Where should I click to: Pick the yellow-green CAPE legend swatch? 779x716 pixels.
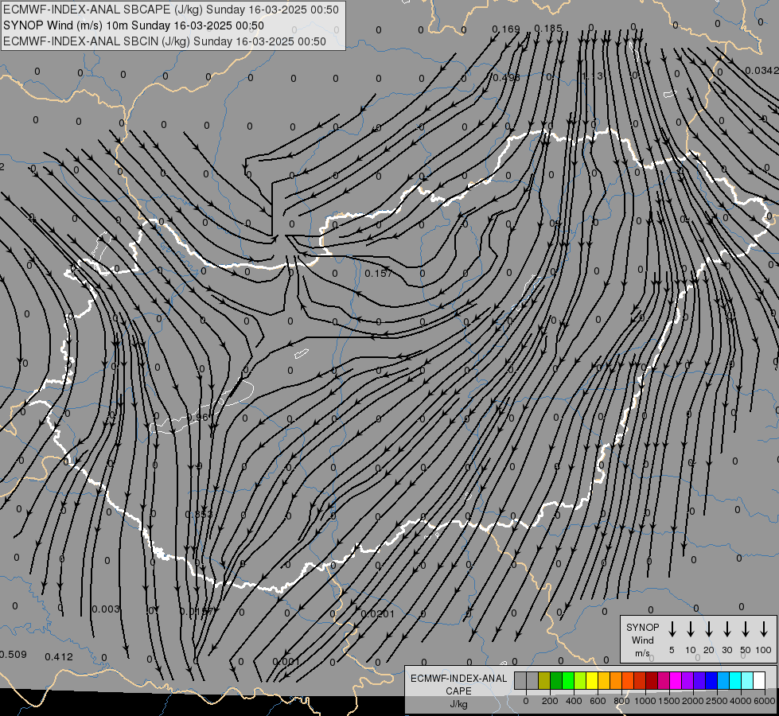click(x=580, y=680)
